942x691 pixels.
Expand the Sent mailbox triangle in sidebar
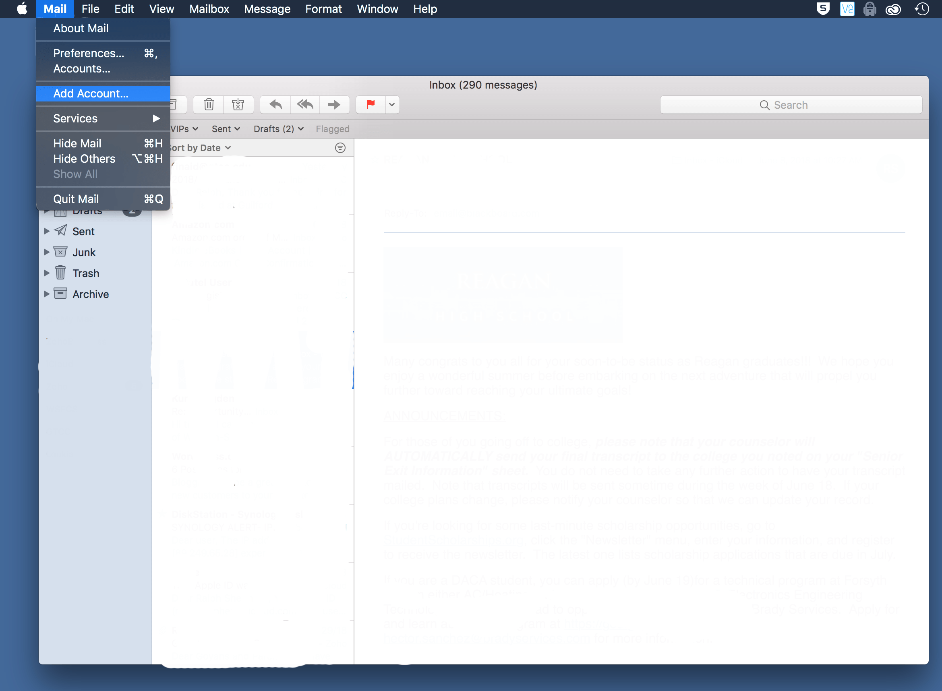pyautogui.click(x=47, y=231)
